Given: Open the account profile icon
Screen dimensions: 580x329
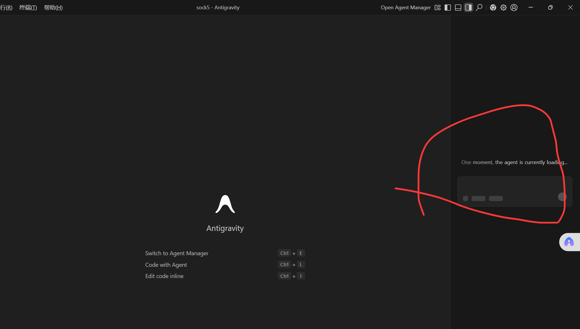Looking at the screenshot, I should (514, 8).
